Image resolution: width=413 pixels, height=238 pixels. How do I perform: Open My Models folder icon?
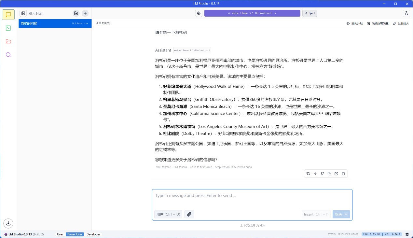[x=8, y=41]
